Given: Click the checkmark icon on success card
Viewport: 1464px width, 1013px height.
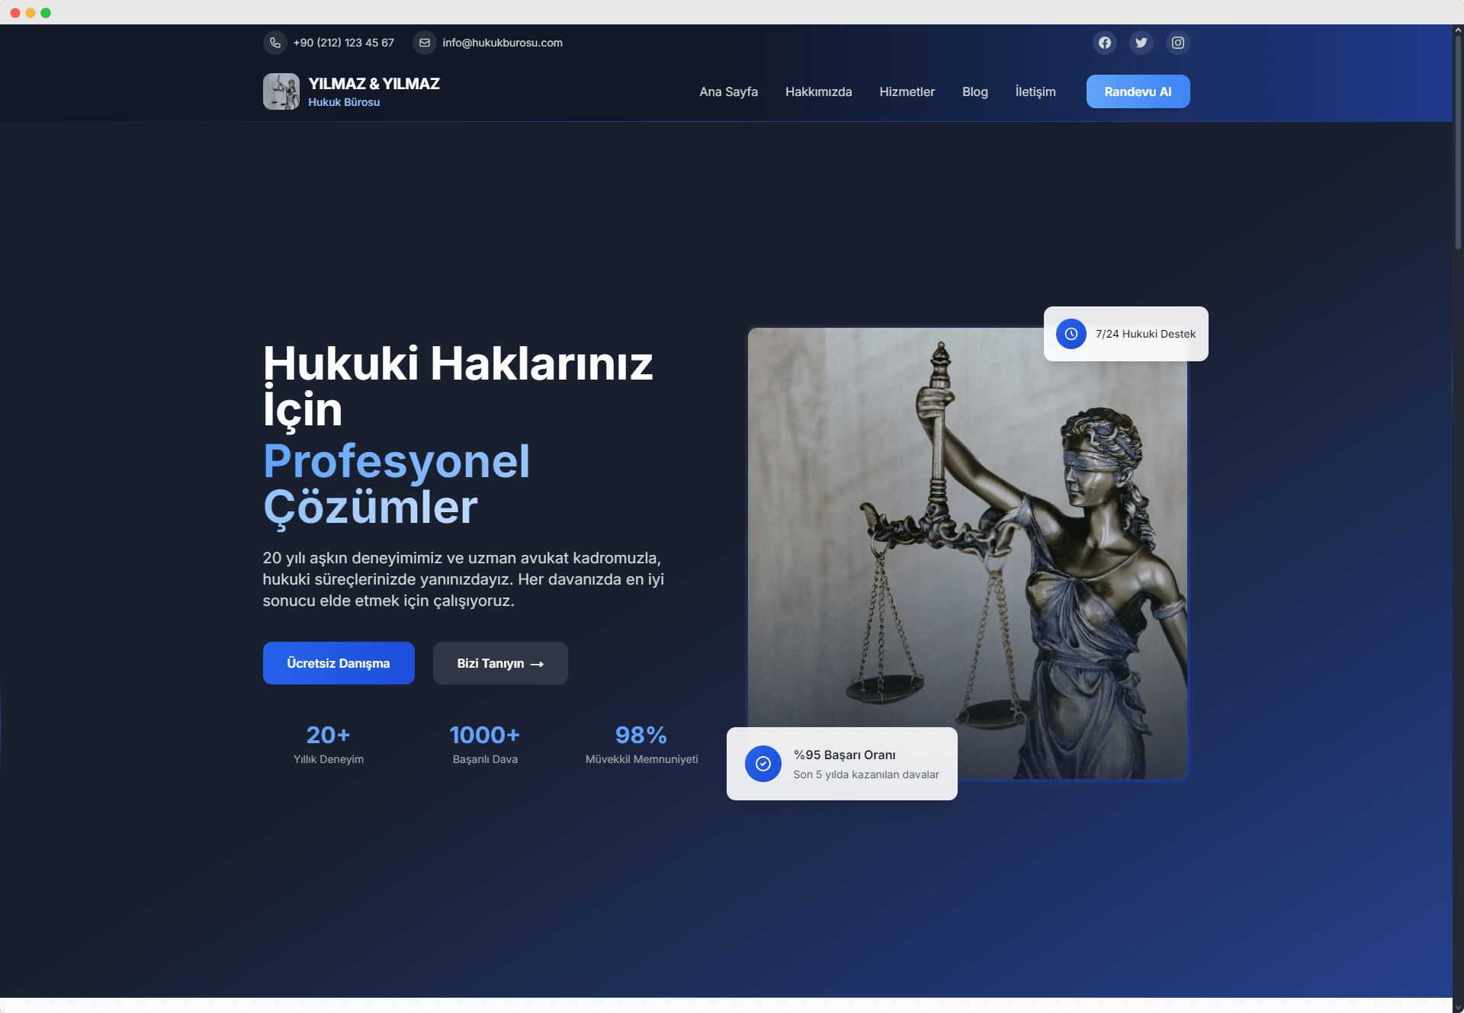Looking at the screenshot, I should tap(763, 764).
